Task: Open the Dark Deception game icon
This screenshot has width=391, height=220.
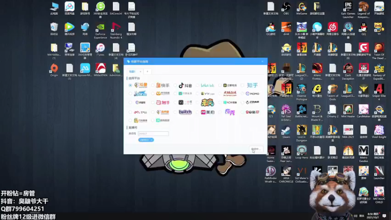Action: (348, 72)
